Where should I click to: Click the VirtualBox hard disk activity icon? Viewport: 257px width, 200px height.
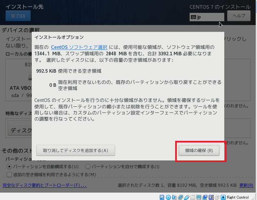click(x=162, y=197)
